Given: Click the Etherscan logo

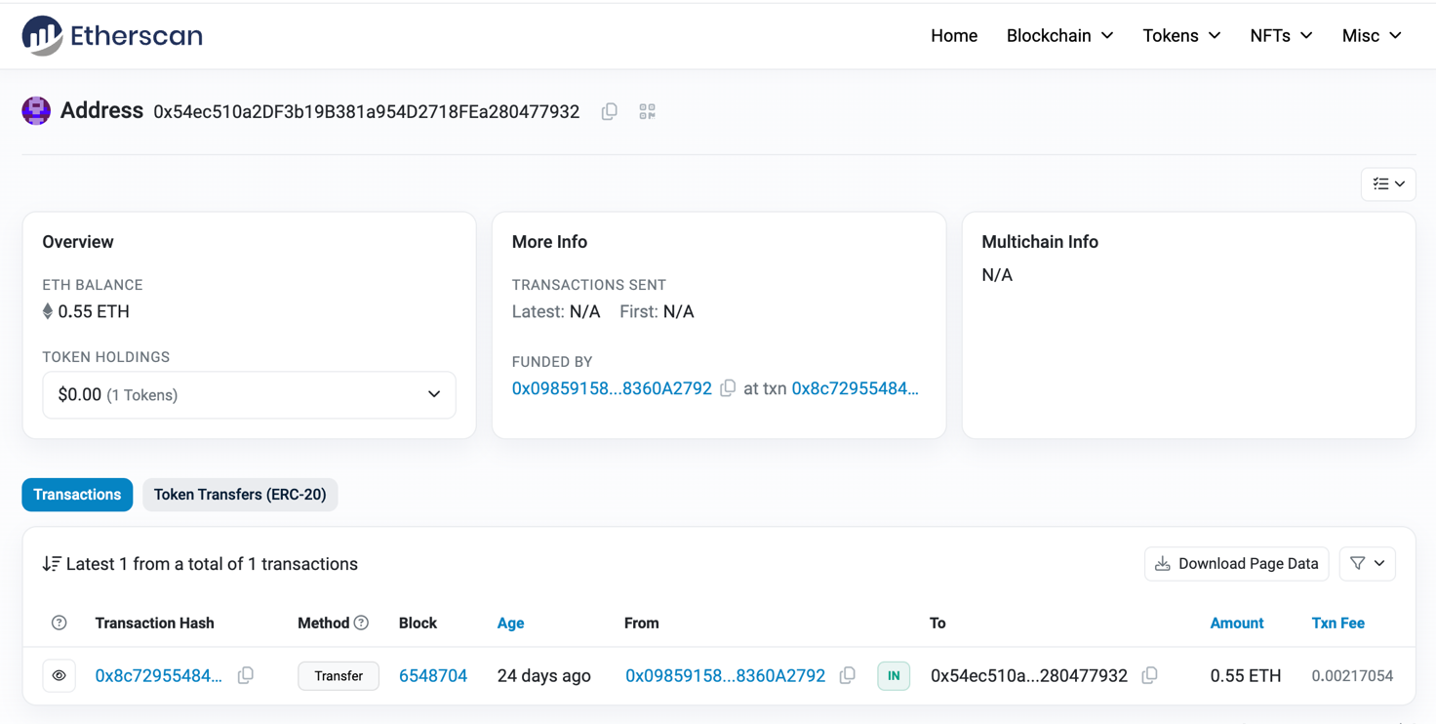Looking at the screenshot, I should [x=112, y=36].
